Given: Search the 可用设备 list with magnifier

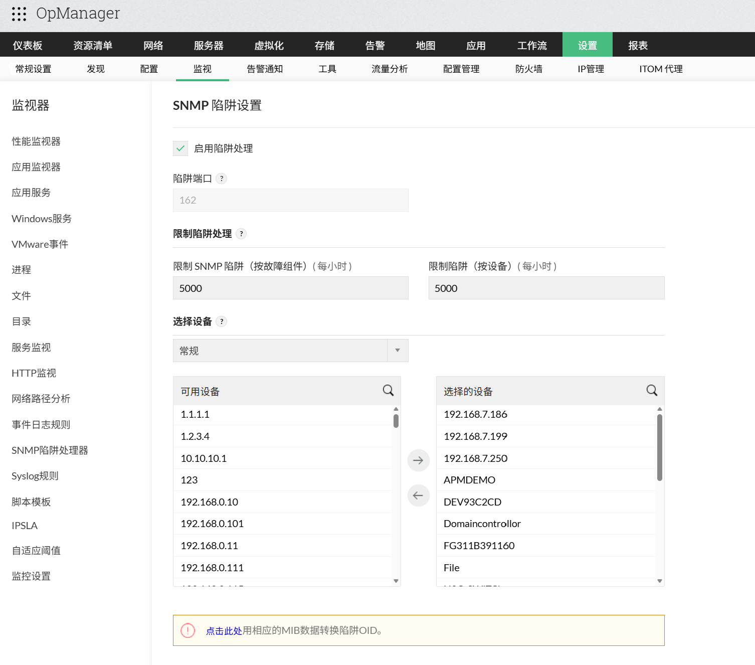Looking at the screenshot, I should 388,390.
